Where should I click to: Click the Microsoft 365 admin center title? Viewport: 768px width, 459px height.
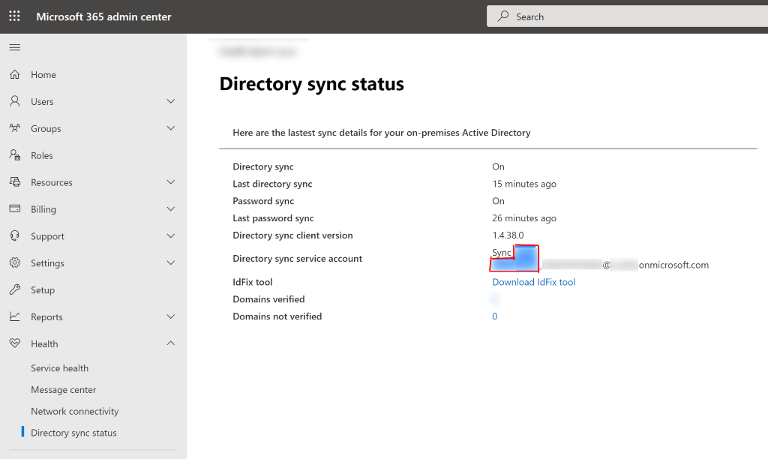pyautogui.click(x=103, y=16)
